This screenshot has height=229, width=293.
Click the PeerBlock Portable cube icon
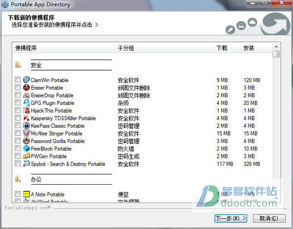pos(26,149)
